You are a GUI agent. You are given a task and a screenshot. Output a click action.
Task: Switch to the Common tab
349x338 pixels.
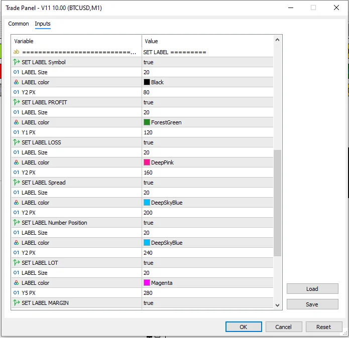click(19, 24)
